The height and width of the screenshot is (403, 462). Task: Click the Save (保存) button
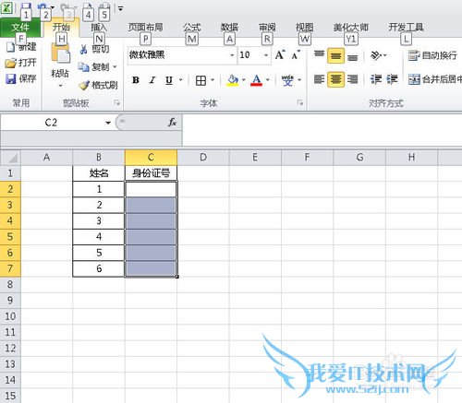(21, 79)
